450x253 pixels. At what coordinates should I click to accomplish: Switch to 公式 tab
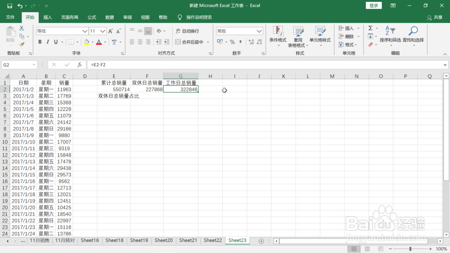pos(92,17)
